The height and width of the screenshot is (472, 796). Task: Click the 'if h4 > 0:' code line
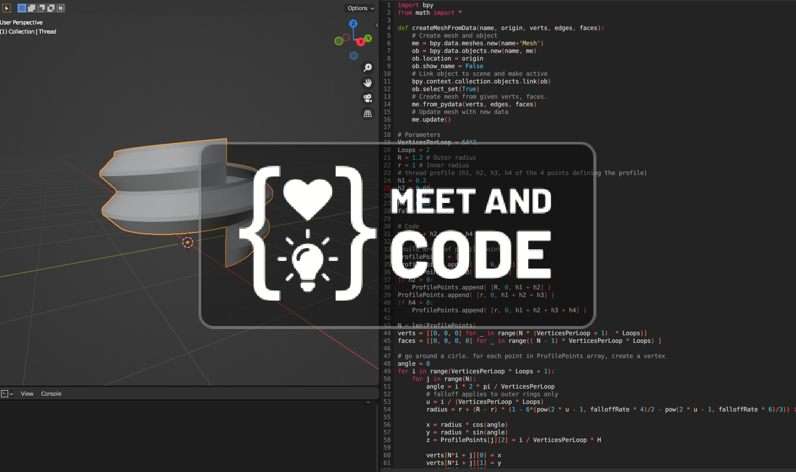416,303
